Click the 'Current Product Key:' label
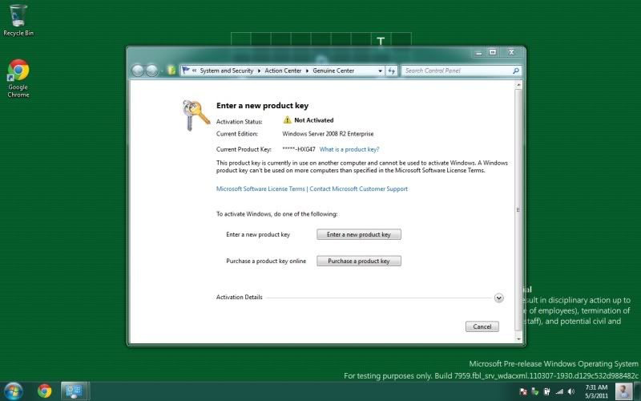 point(244,149)
